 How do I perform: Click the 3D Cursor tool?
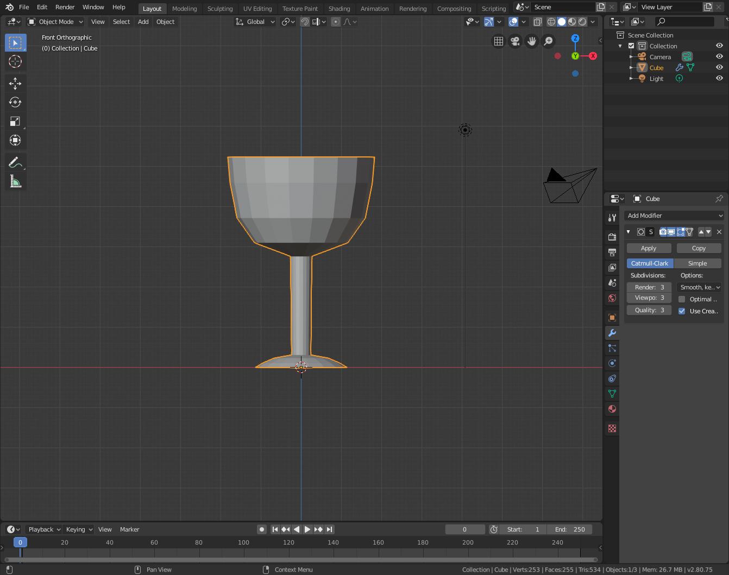pyautogui.click(x=15, y=61)
